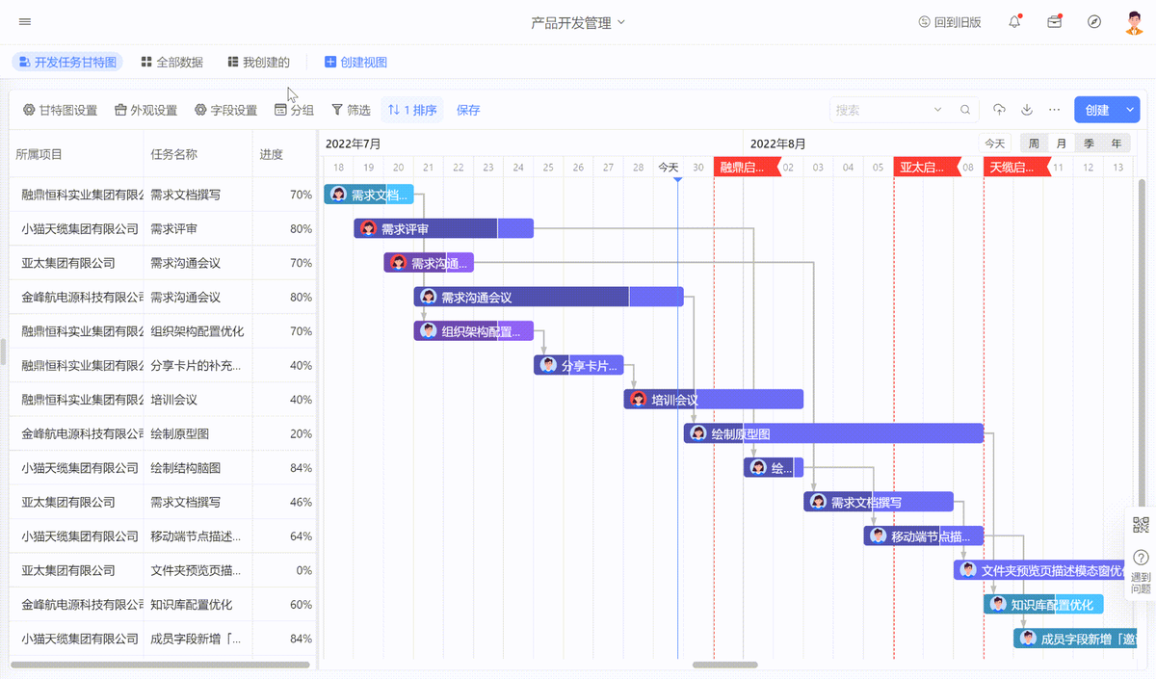Switch timeline scale to 季
Screen dimensions: 1156x679
click(1089, 144)
